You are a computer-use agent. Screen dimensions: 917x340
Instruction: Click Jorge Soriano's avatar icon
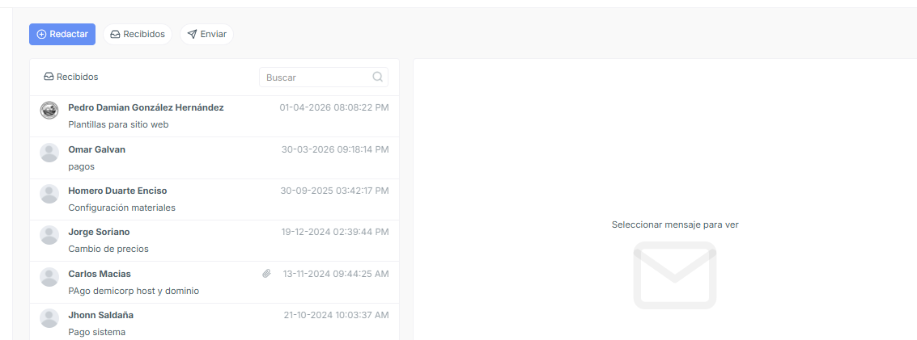[x=49, y=235]
